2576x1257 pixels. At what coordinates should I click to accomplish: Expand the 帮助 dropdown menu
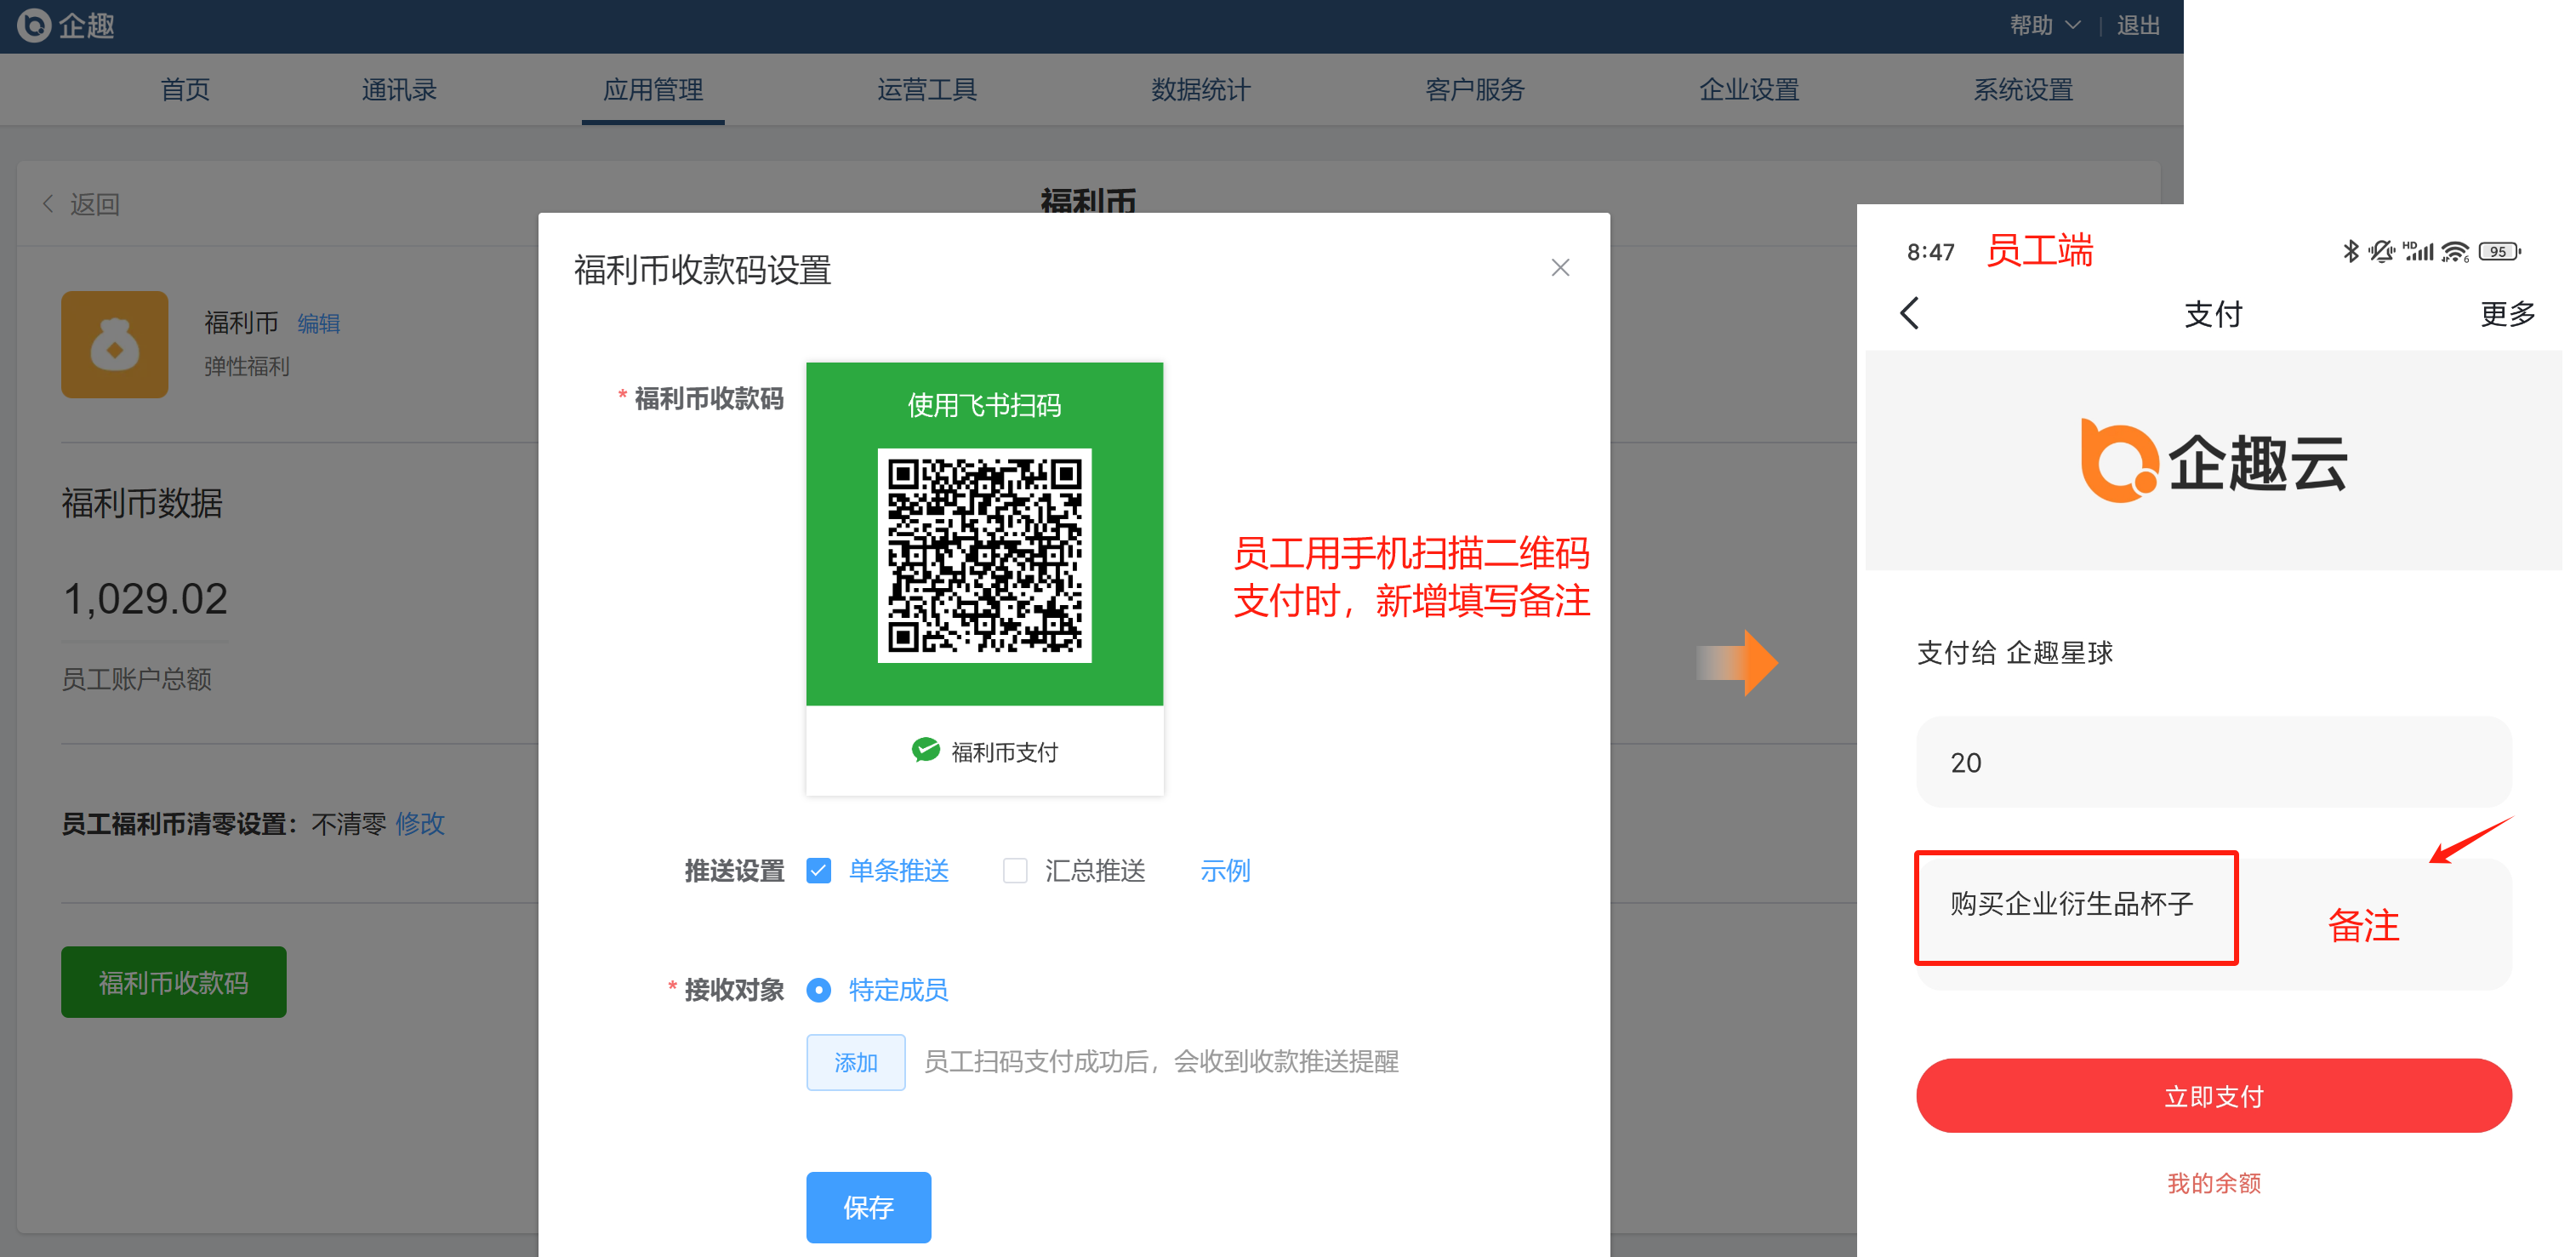pos(2044,25)
